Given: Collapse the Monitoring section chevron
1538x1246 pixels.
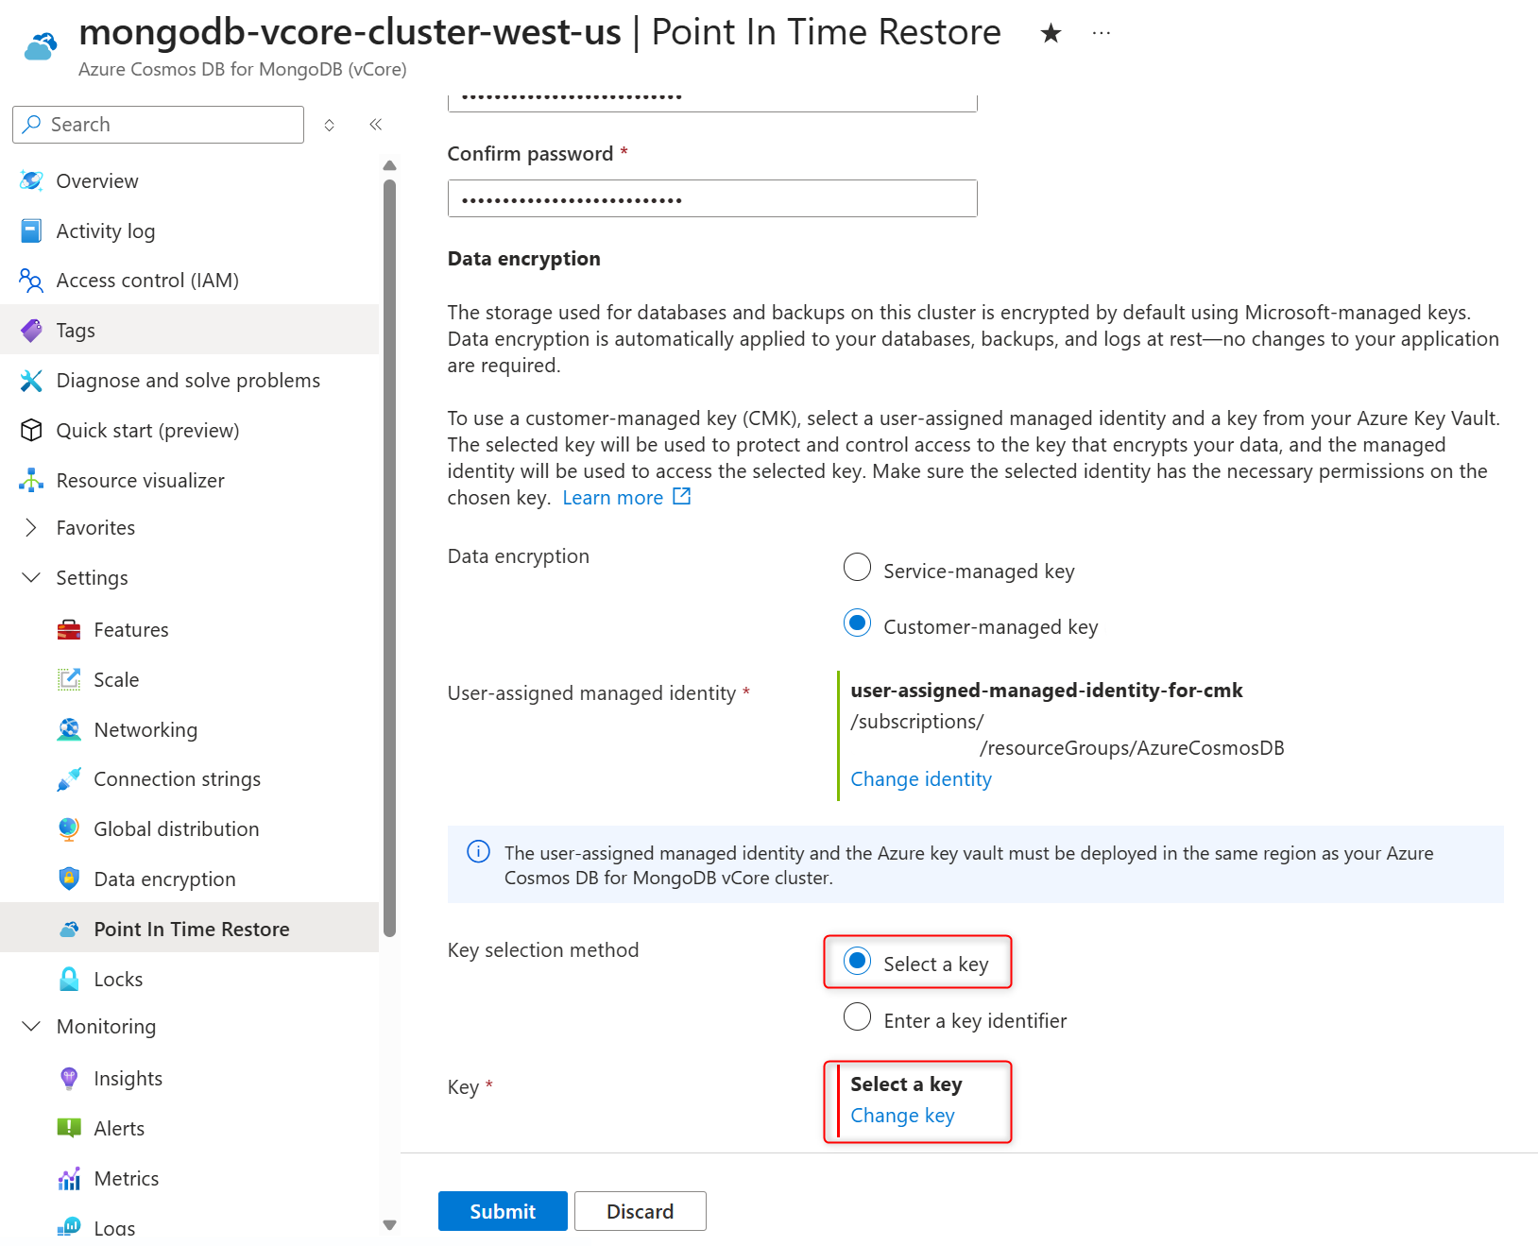Looking at the screenshot, I should (x=31, y=1027).
